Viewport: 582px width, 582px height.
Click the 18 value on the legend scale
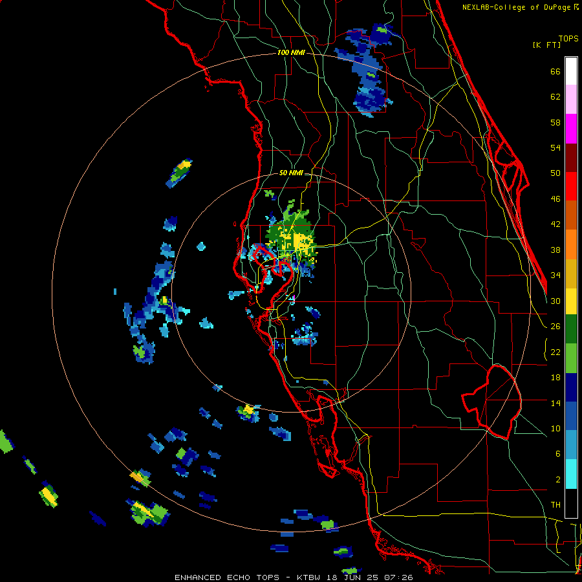tap(555, 378)
